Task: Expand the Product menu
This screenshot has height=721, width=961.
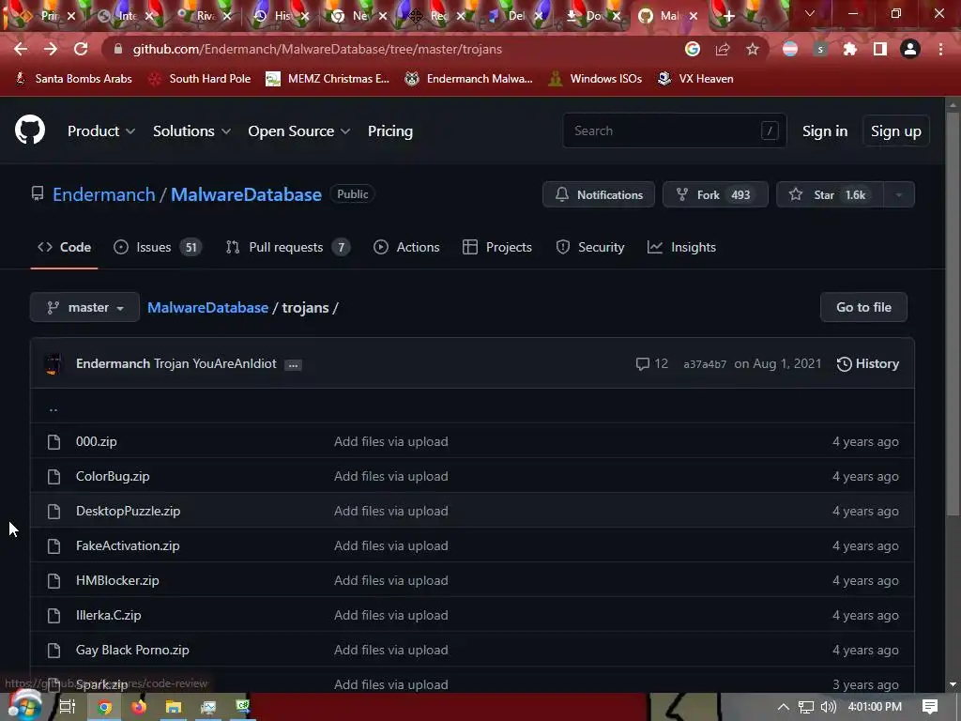Action: point(101,131)
